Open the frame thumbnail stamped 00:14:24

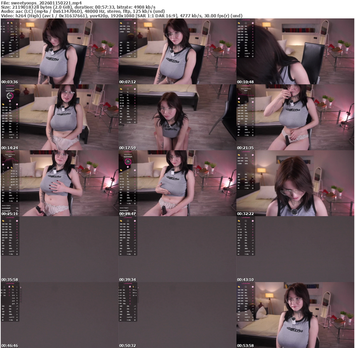(60, 117)
